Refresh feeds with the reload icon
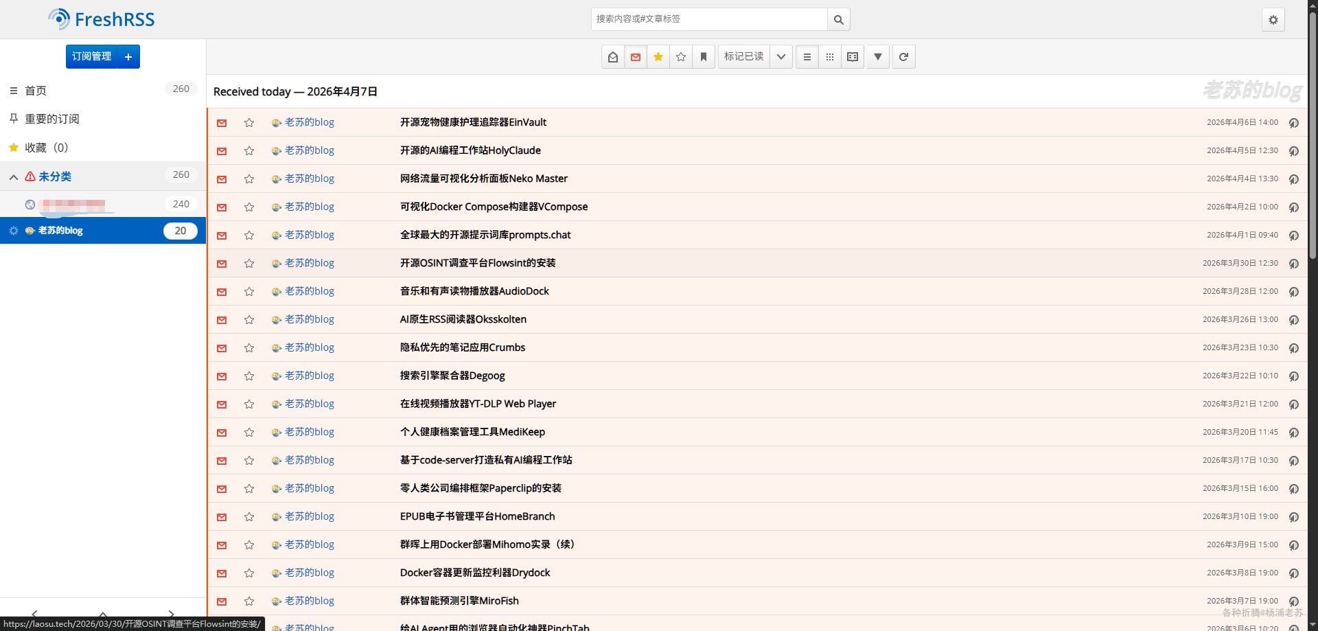 click(x=903, y=57)
